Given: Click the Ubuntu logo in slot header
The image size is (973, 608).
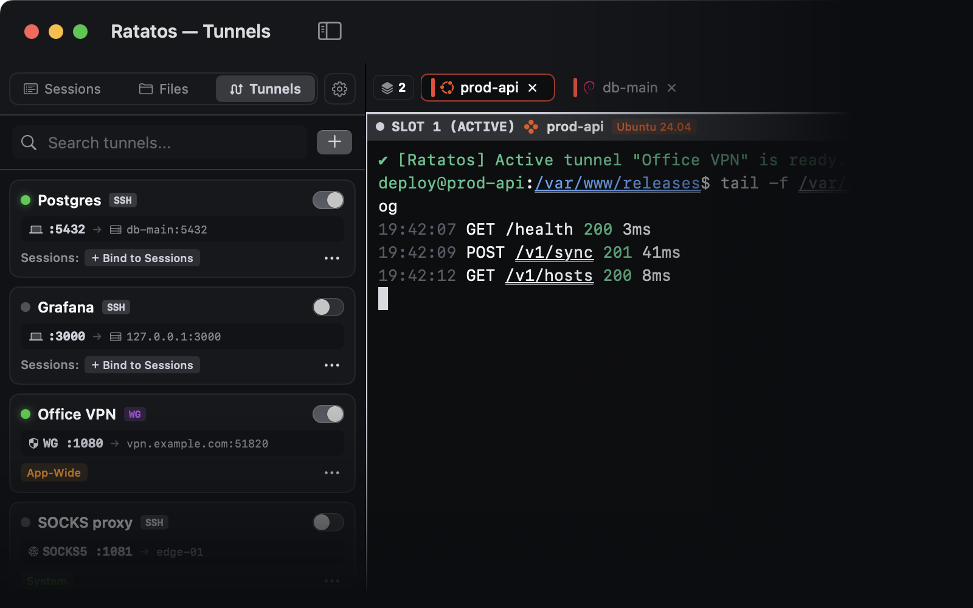Looking at the screenshot, I should point(531,126).
